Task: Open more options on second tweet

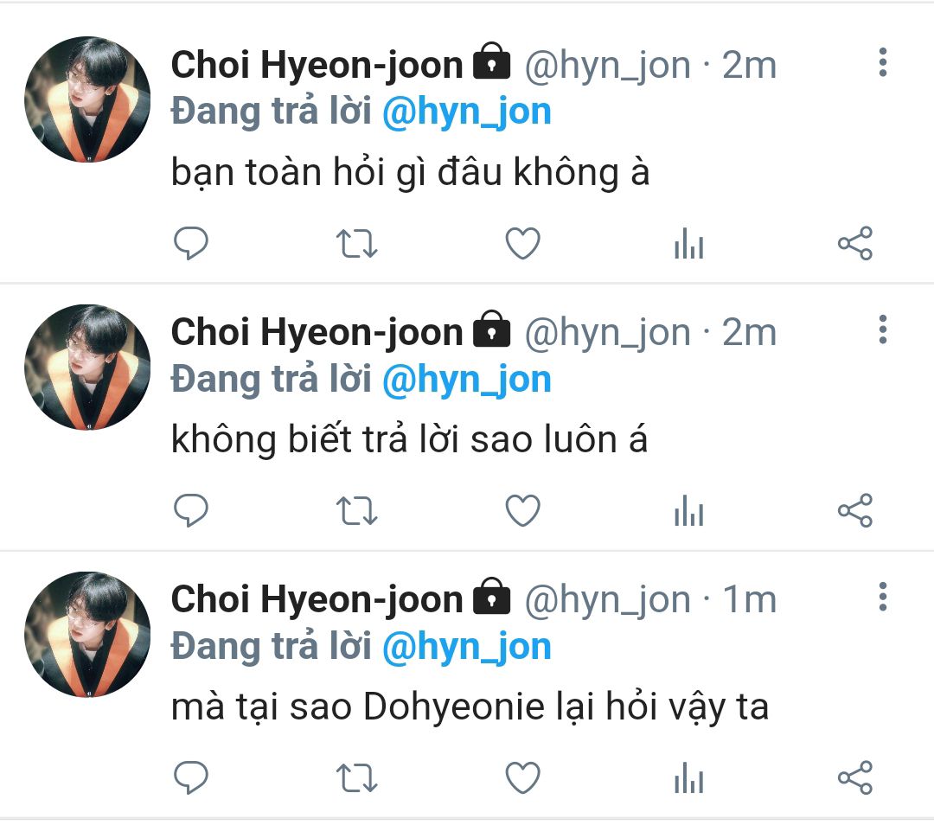Action: (883, 329)
